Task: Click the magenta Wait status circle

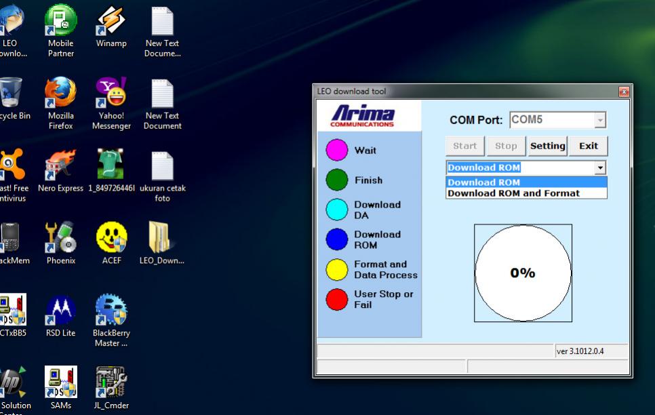Action: [337, 150]
